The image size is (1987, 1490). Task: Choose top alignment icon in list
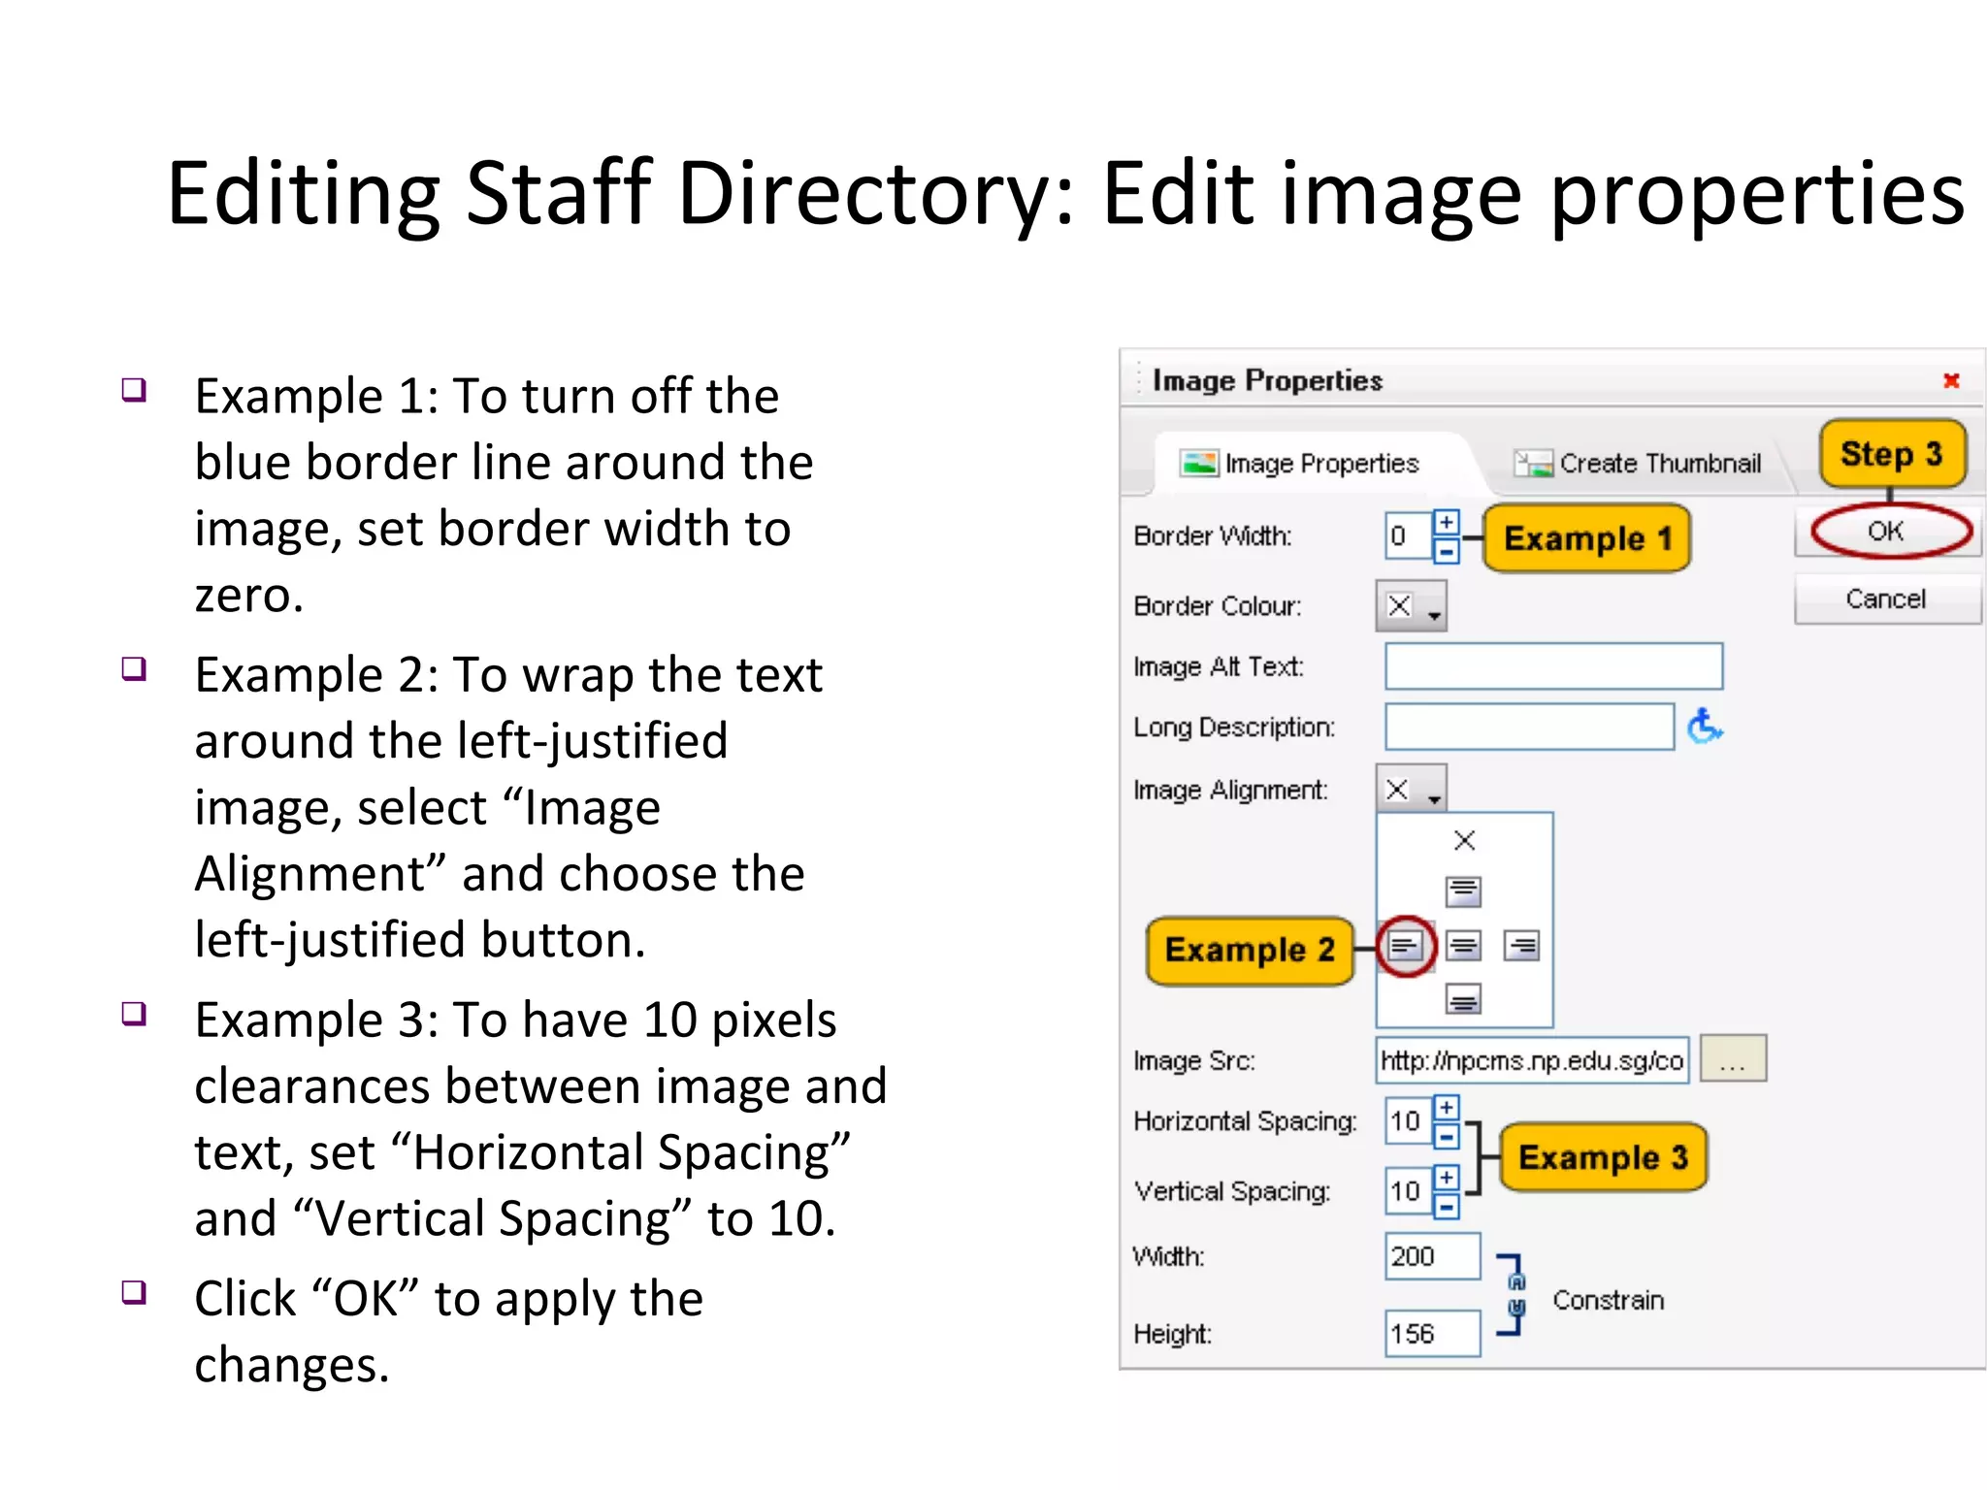coord(1464,891)
